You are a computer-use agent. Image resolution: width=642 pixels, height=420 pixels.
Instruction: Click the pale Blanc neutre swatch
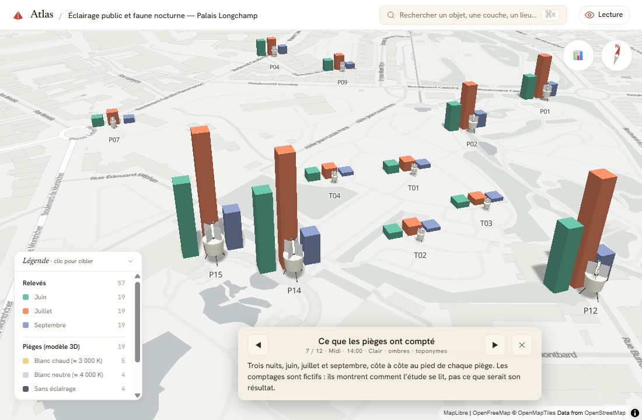click(x=26, y=374)
